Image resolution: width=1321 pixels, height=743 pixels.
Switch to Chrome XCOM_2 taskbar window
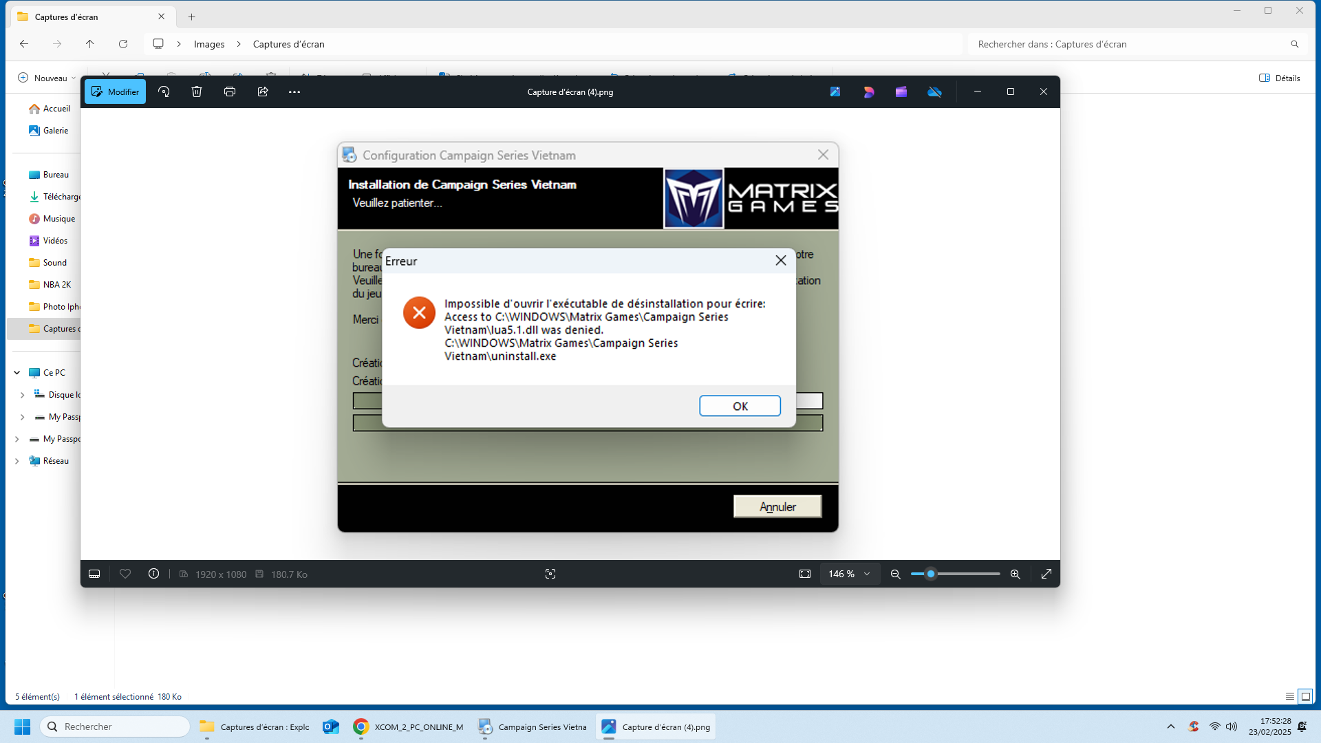tap(408, 726)
